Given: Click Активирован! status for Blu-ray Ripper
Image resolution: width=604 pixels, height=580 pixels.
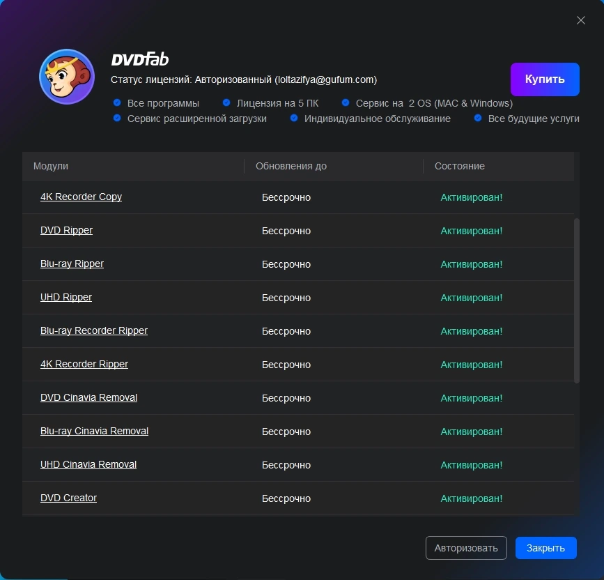Looking at the screenshot, I should point(472,264).
